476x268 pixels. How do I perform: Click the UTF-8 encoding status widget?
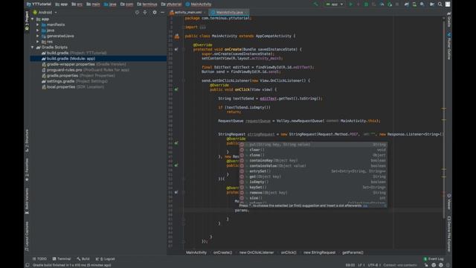pos(373,265)
